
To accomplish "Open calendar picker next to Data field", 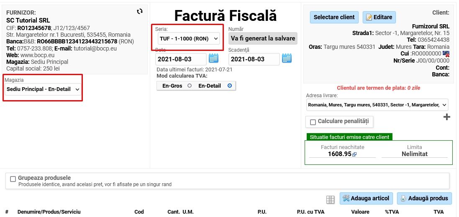I will point(213,58).
